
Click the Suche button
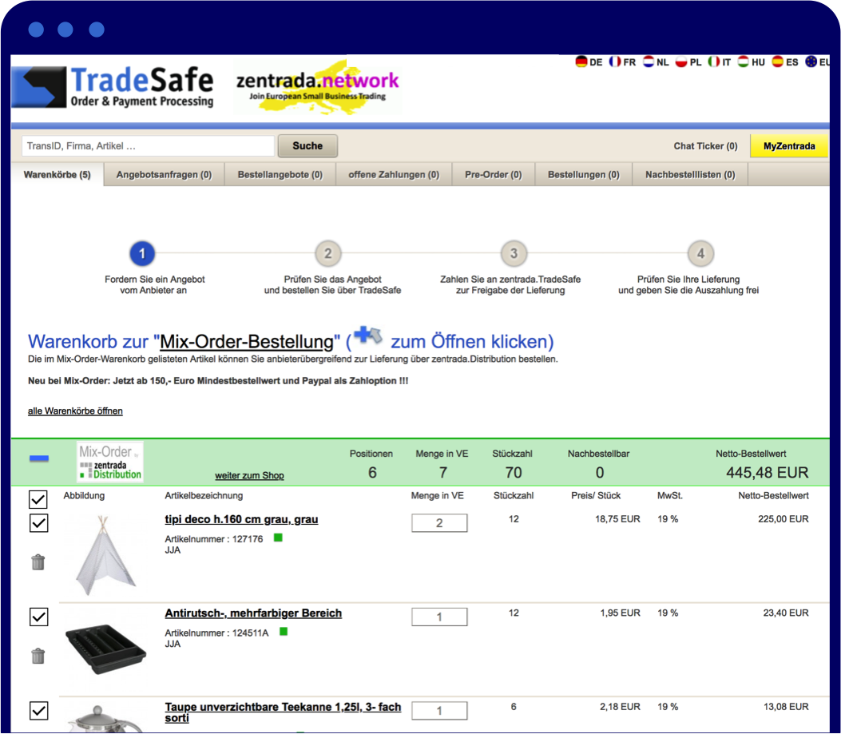[x=307, y=146]
